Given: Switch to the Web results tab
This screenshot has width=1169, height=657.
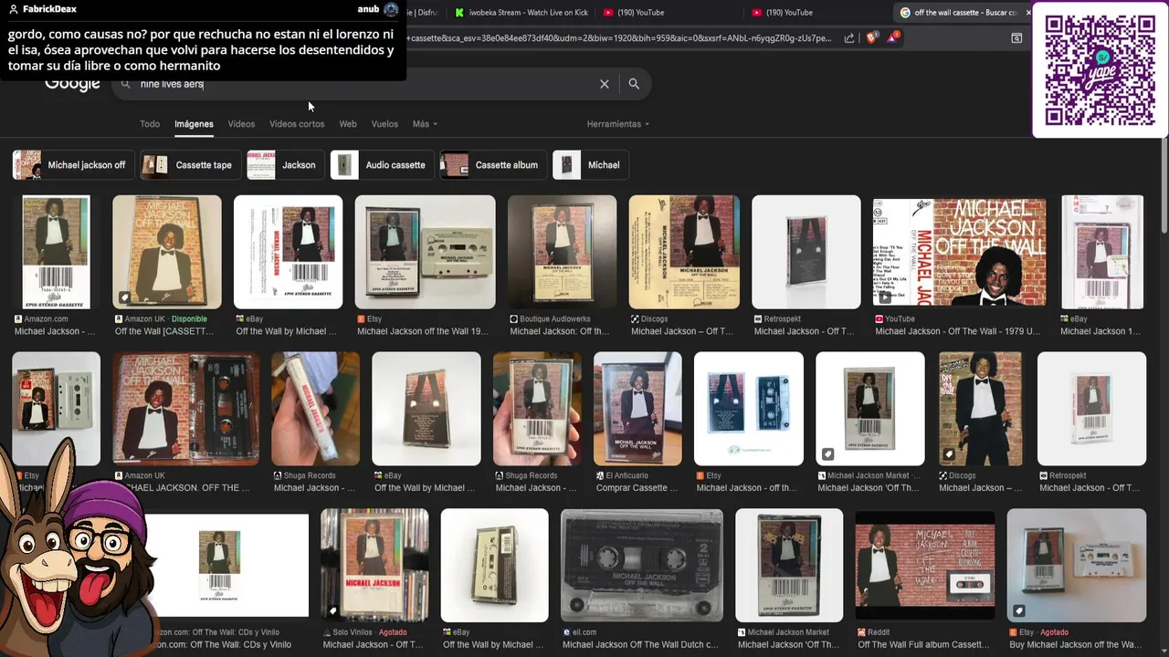Looking at the screenshot, I should 348,124.
